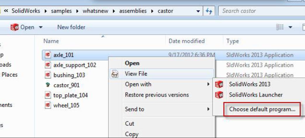Screen dimensions: 305x138
Task: Sort files by Date modified column
Action: coord(187,41)
